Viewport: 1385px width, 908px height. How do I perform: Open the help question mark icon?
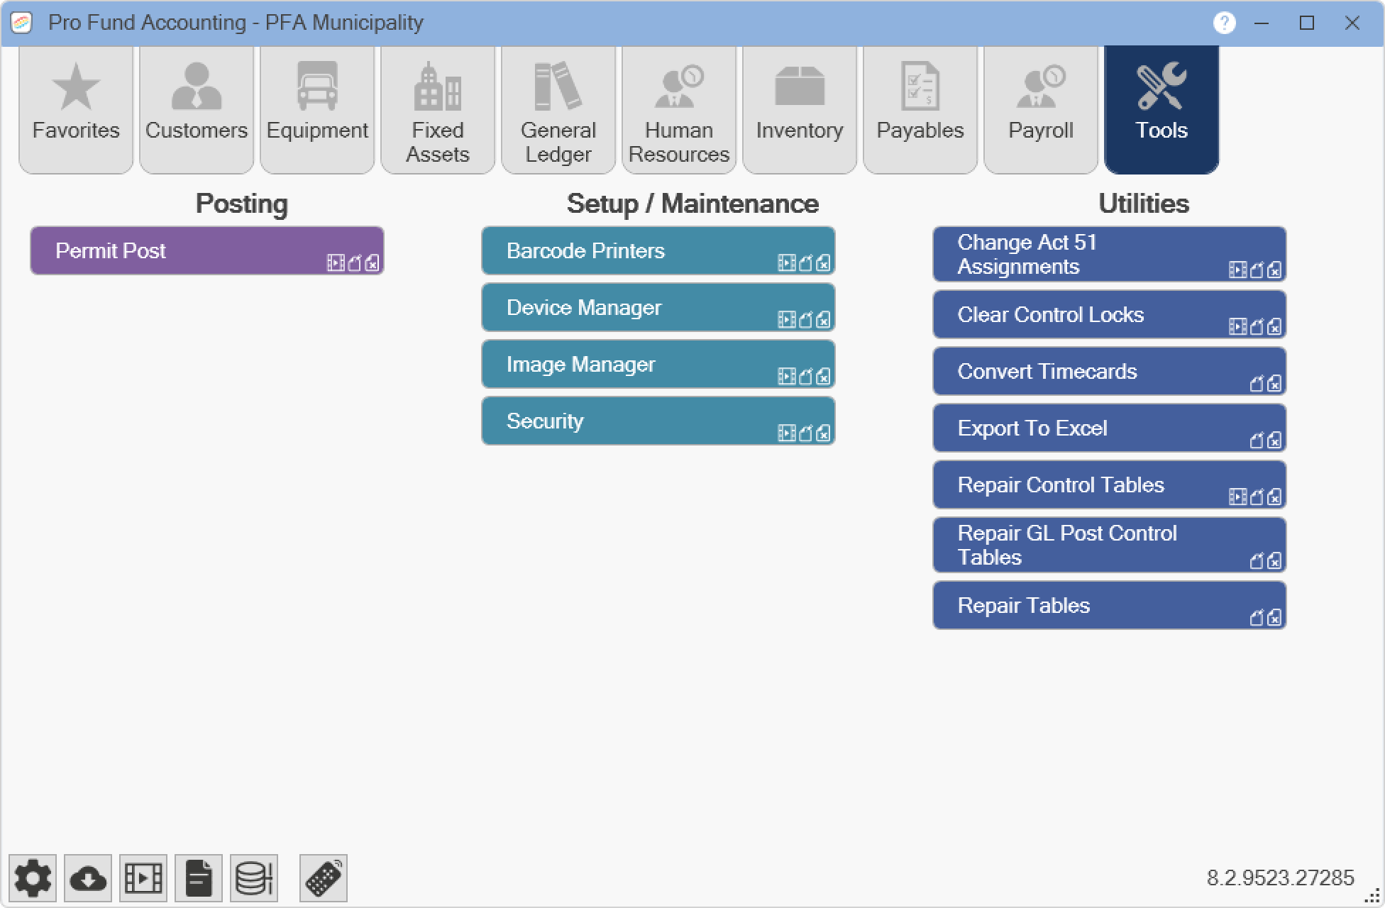[x=1224, y=23]
